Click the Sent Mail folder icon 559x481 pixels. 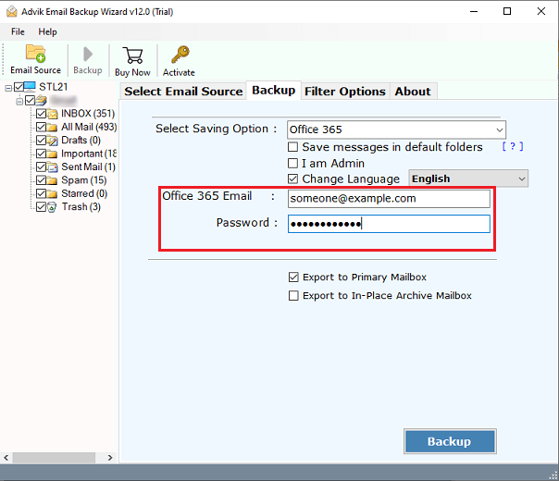pyautogui.click(x=52, y=167)
